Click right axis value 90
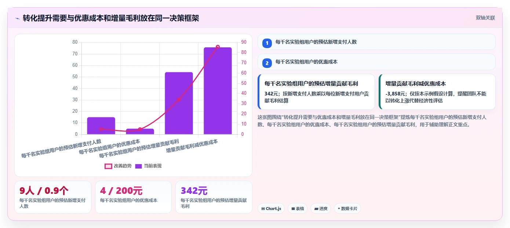Viewport: 510px width, 228px height. pos(244,42)
